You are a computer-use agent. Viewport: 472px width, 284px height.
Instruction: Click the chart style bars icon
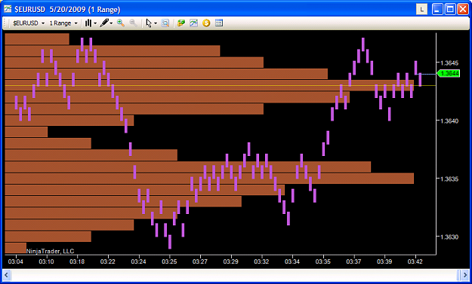pos(88,23)
